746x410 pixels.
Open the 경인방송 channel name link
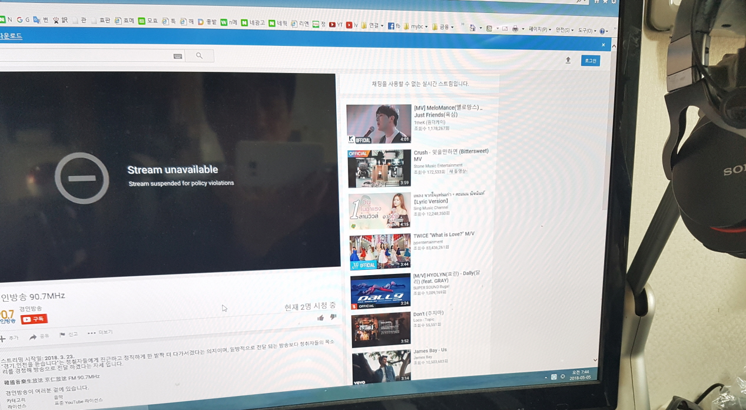pos(31,309)
